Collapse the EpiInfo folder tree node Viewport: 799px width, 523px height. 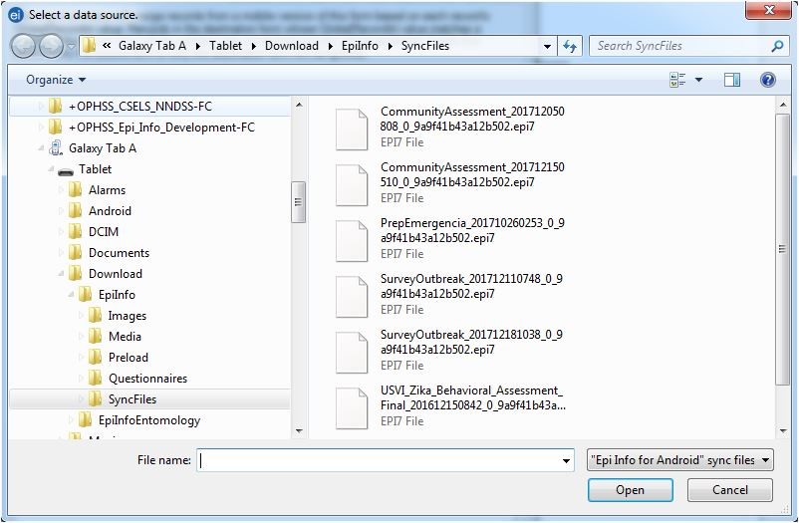(x=71, y=295)
